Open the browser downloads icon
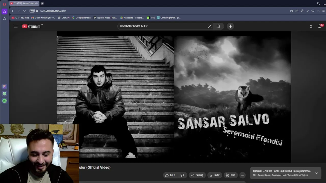Viewport: 326px width, 183px height. [318, 11]
